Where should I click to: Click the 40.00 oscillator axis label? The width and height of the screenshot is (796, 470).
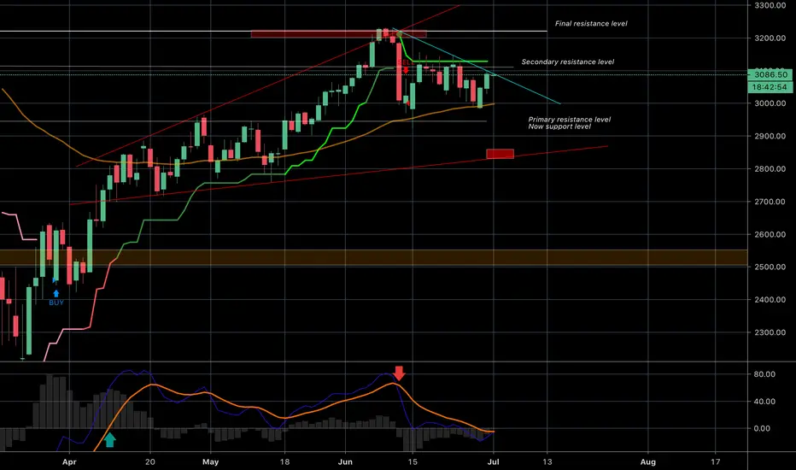tap(764, 402)
